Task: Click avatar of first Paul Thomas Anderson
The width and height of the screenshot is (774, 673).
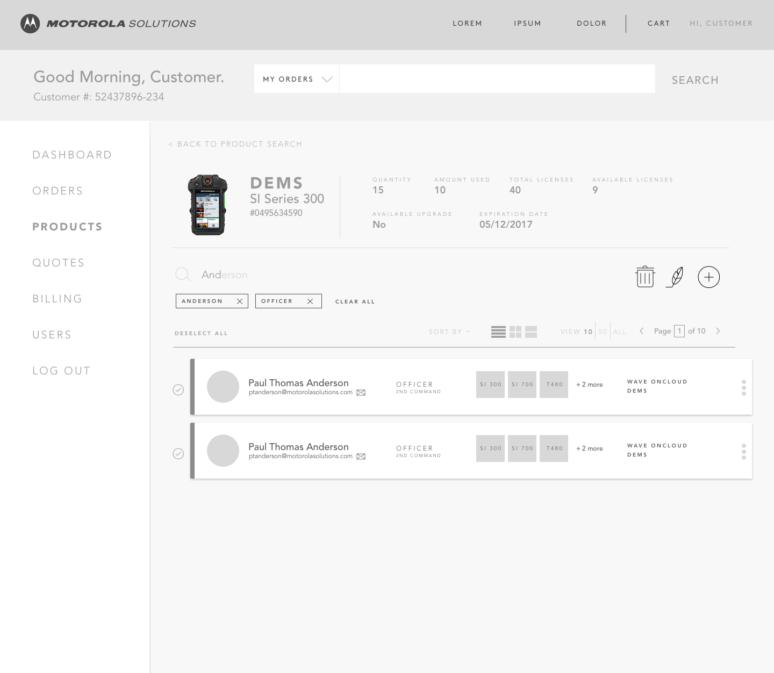Action: click(223, 387)
